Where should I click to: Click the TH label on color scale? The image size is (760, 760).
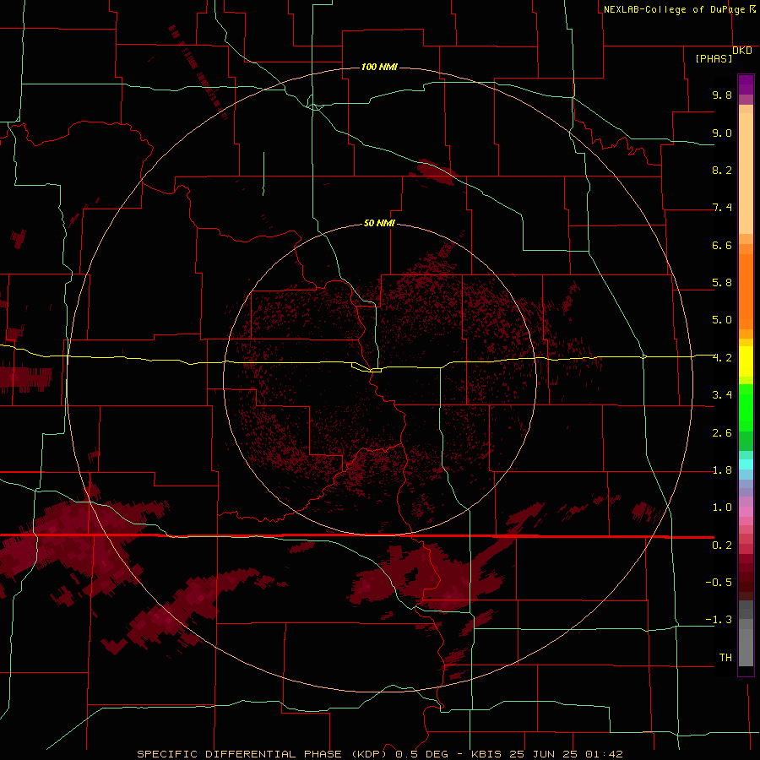[x=725, y=658]
